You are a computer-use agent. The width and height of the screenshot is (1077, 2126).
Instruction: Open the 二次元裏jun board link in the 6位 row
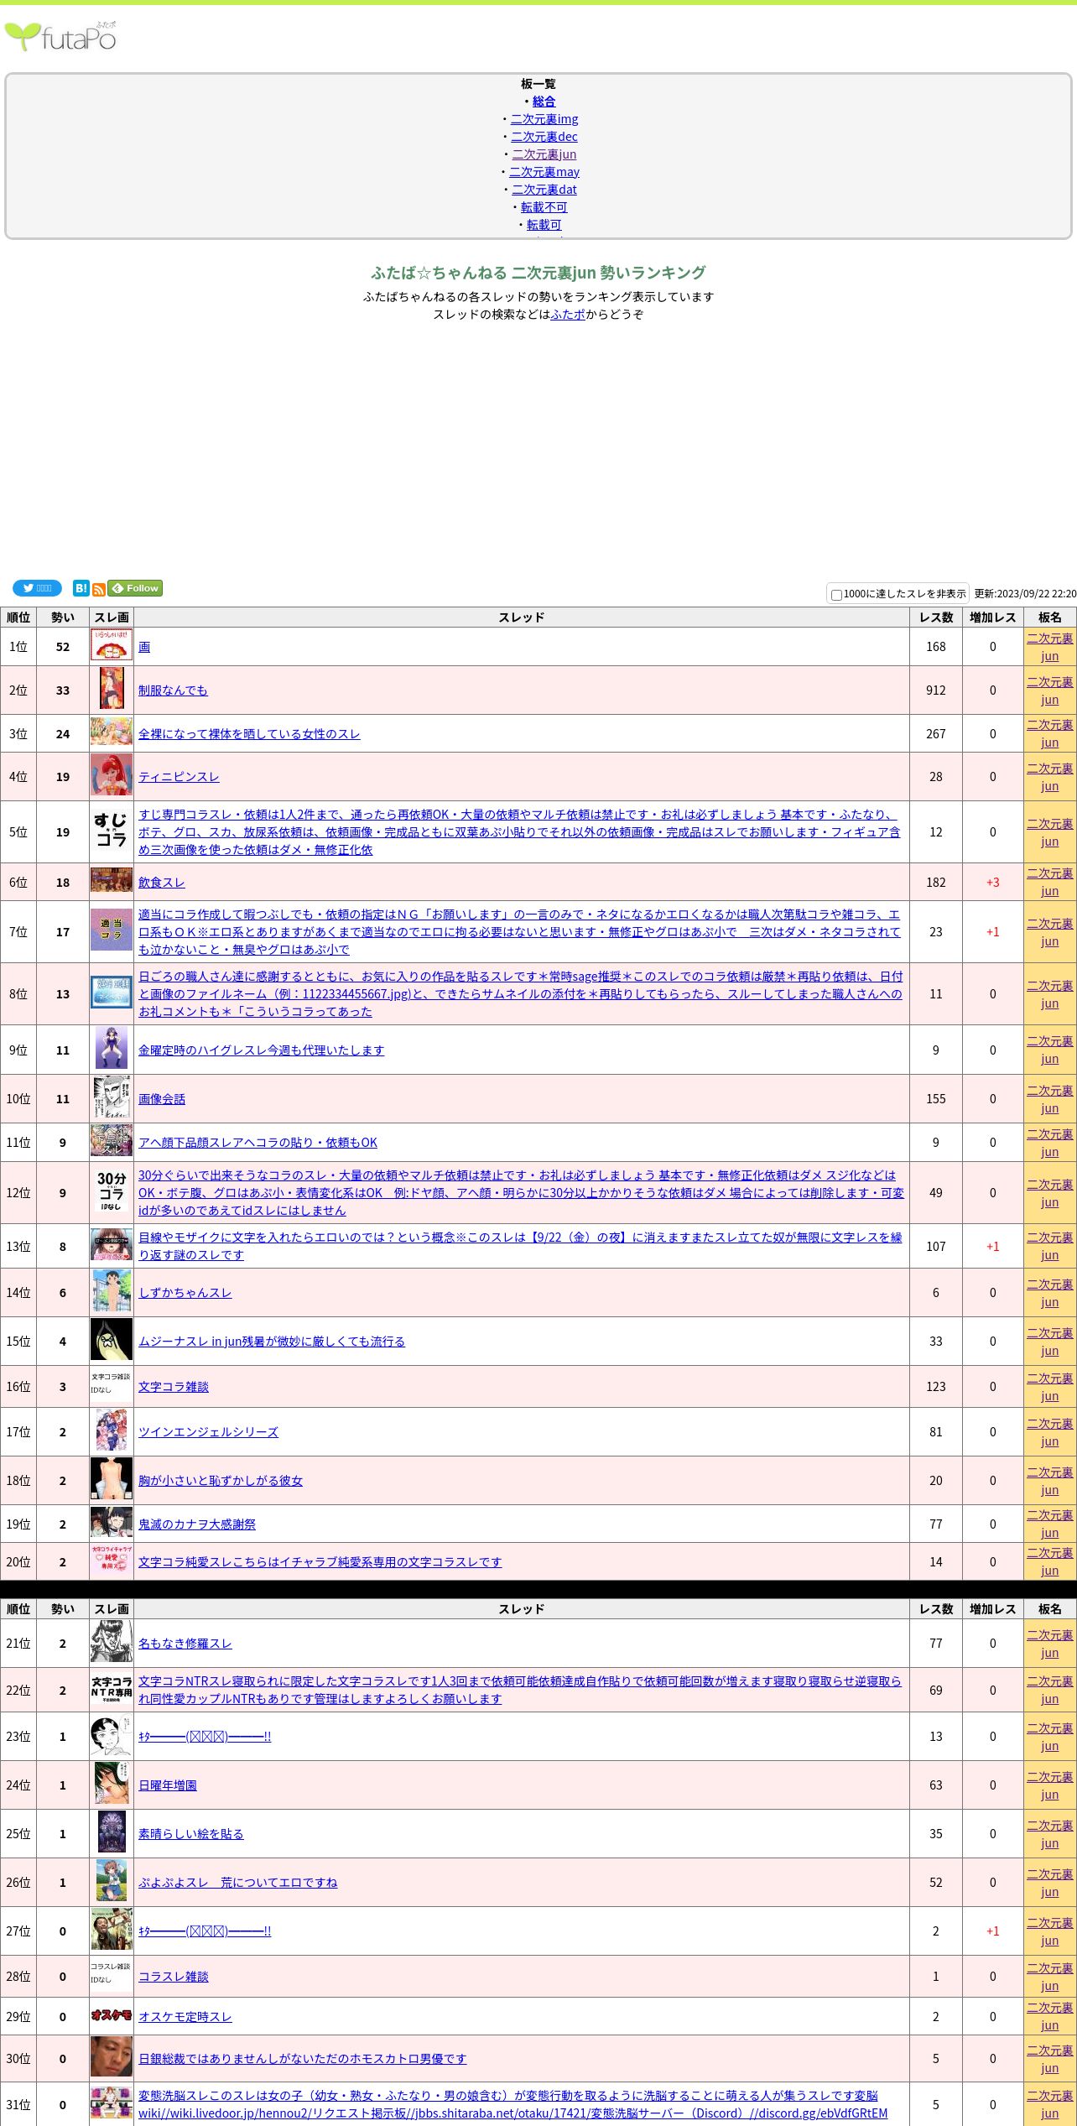[1049, 883]
